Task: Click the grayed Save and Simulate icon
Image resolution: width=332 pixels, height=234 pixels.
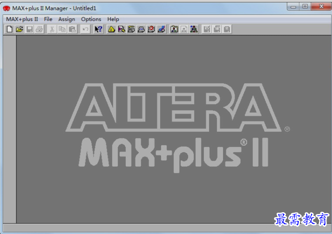Action: 227,29
